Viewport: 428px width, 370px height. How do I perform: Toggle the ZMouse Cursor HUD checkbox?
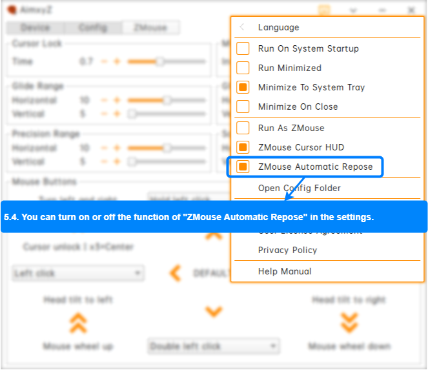pyautogui.click(x=243, y=147)
